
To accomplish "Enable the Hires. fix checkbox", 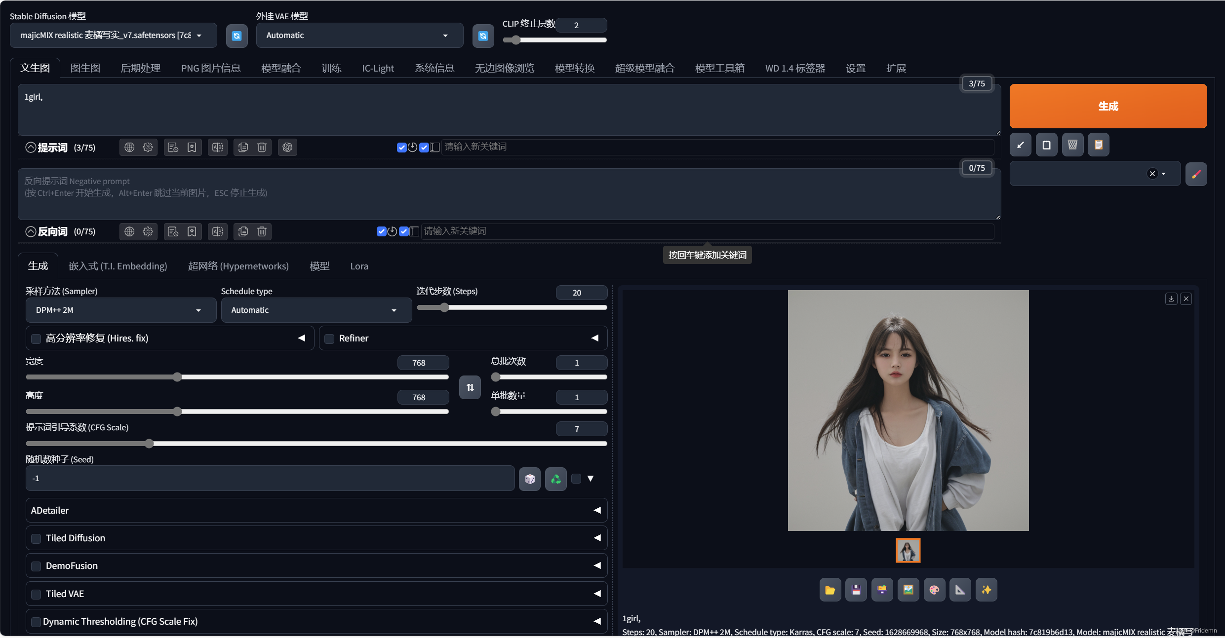I will (x=36, y=338).
